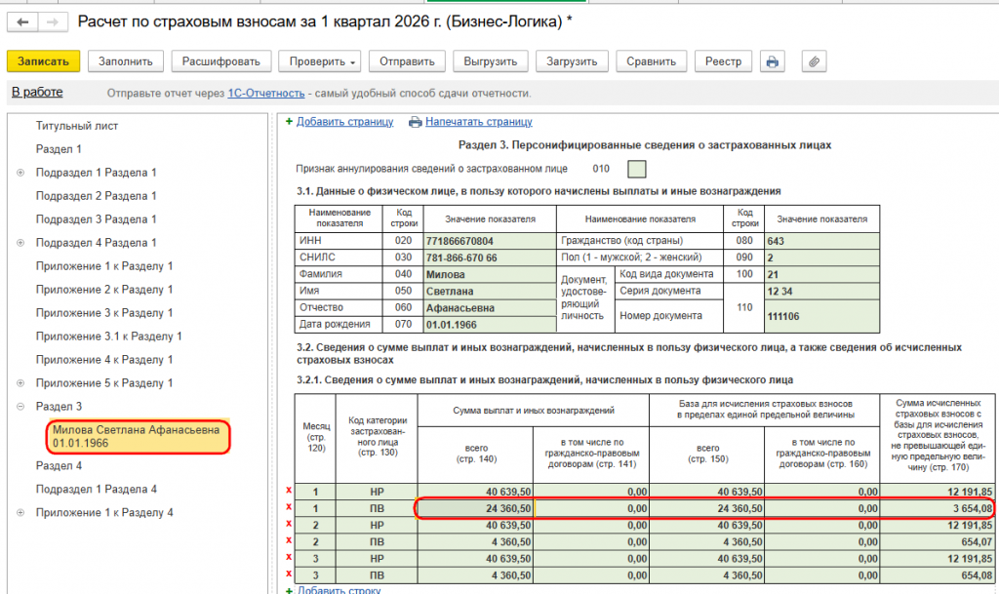The image size is (999, 594).
Task: Toggle the annulment checkbox for line 010
Action: click(636, 170)
